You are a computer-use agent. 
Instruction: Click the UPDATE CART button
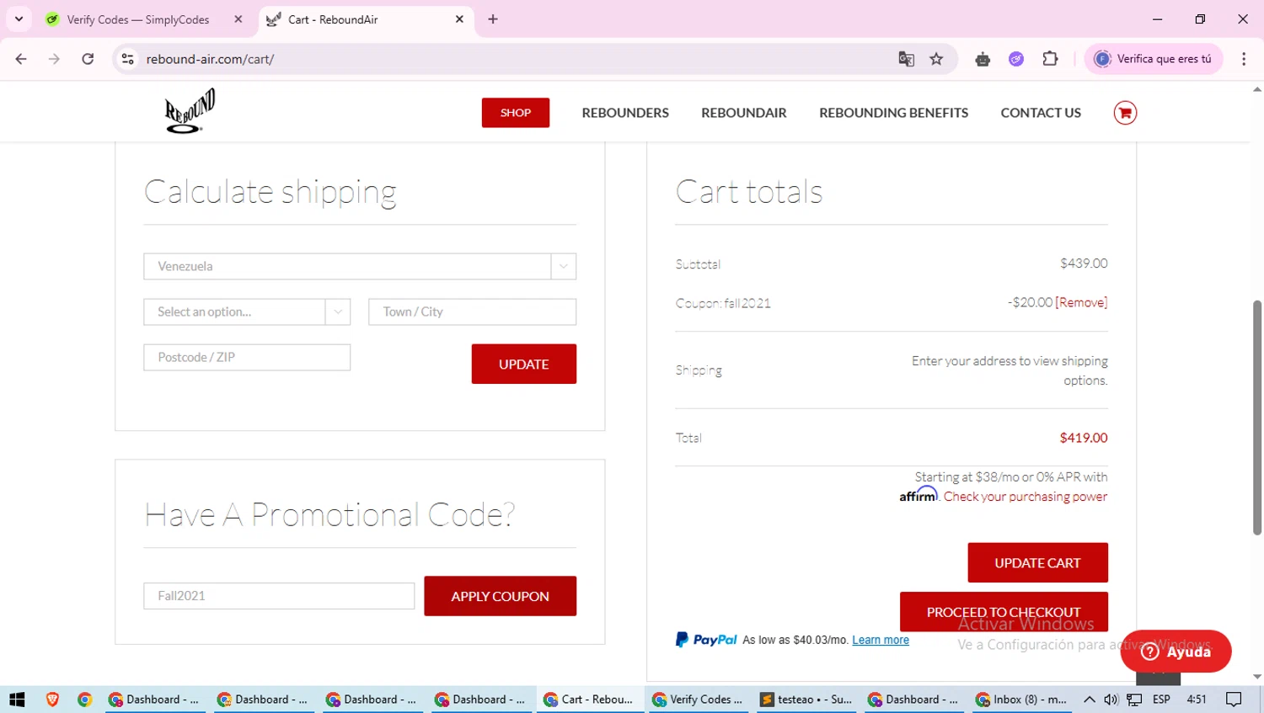(x=1038, y=562)
